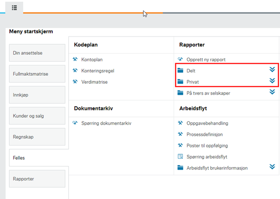Click the query icon beside Spørring arbeidsflyt

click(x=180, y=157)
